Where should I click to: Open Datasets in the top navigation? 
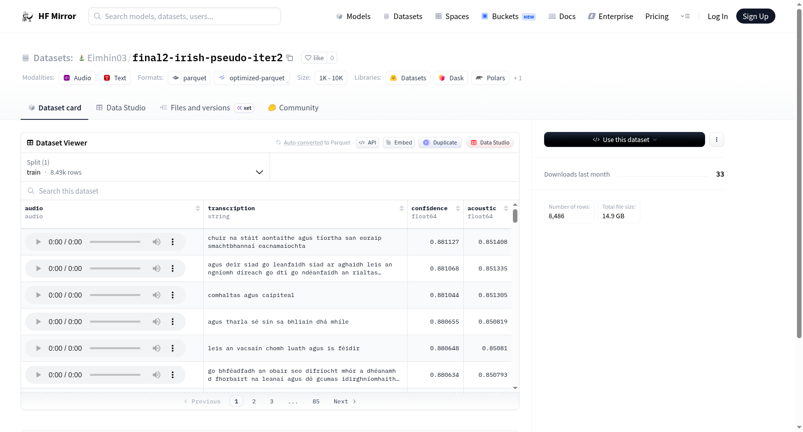tap(403, 16)
